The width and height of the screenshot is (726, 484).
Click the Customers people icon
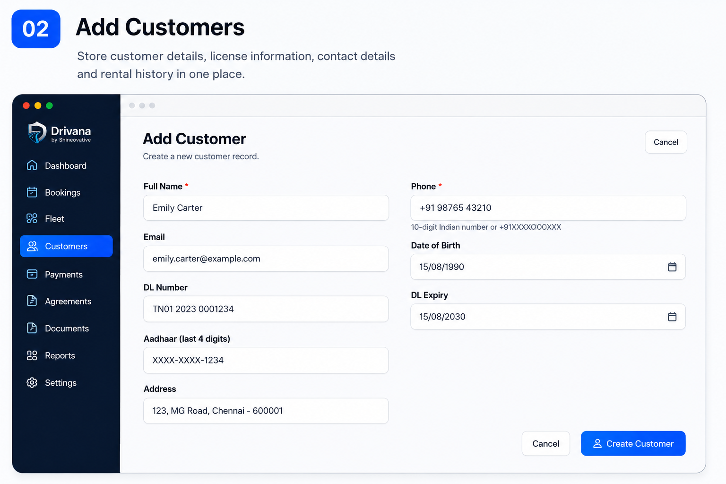point(32,246)
